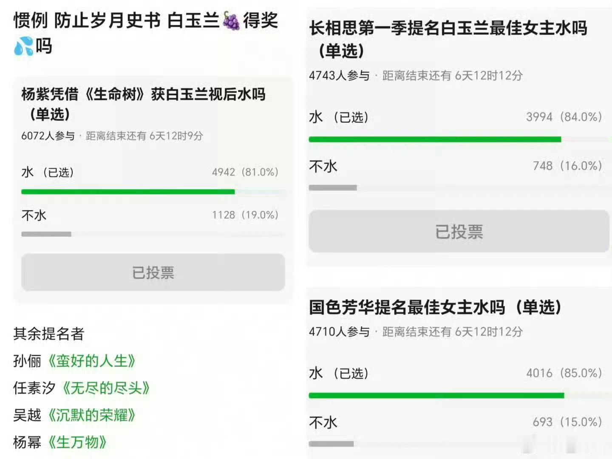Open 《生万物》 topic link
Image resolution: width=612 pixels, height=459 pixels.
(x=76, y=442)
